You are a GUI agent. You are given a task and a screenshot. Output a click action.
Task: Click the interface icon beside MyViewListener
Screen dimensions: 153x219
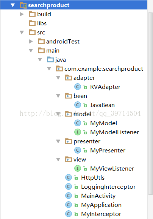click(78, 168)
